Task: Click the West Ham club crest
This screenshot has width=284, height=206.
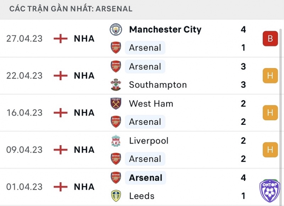Action: [116, 104]
